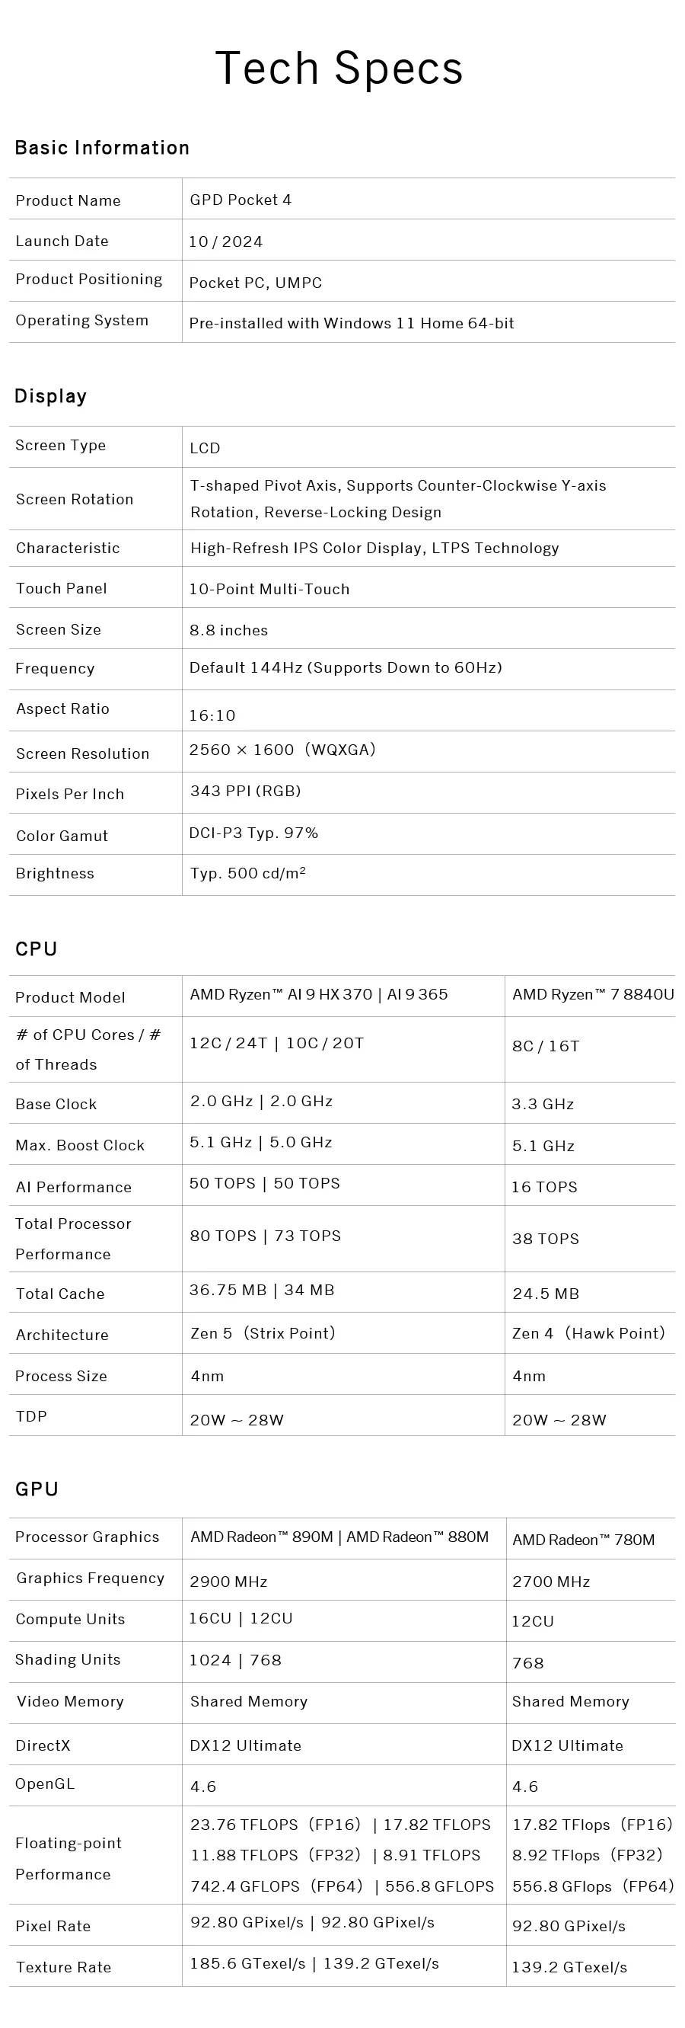Click the CPU section heading
The height and width of the screenshot is (2028, 685).
[37, 948]
